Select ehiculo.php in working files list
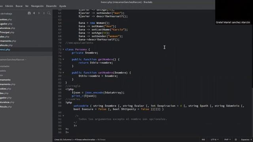This screenshot has height=142, width=253. point(6,45)
